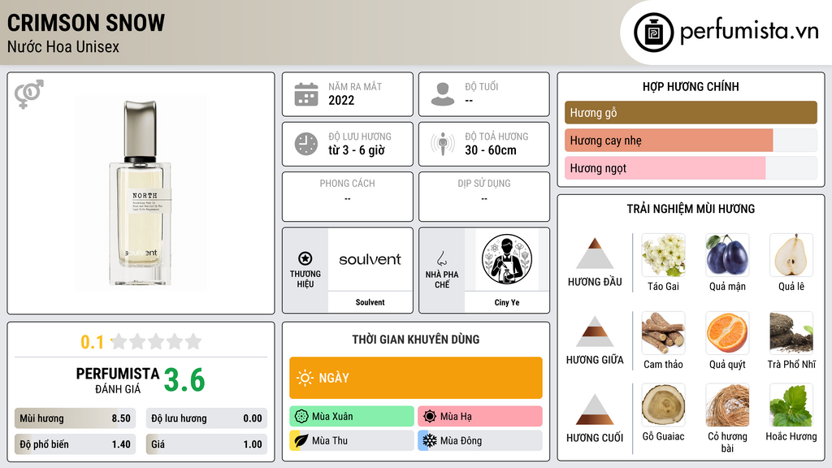Select the orange Ngày time bar
The width and height of the screenshot is (832, 468).
click(416, 378)
